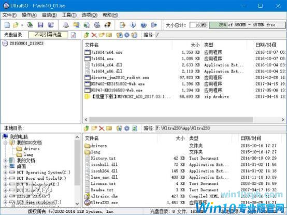Click Rename icon in local pane toolbar
This screenshot has height=215, width=287.
tap(109, 128)
